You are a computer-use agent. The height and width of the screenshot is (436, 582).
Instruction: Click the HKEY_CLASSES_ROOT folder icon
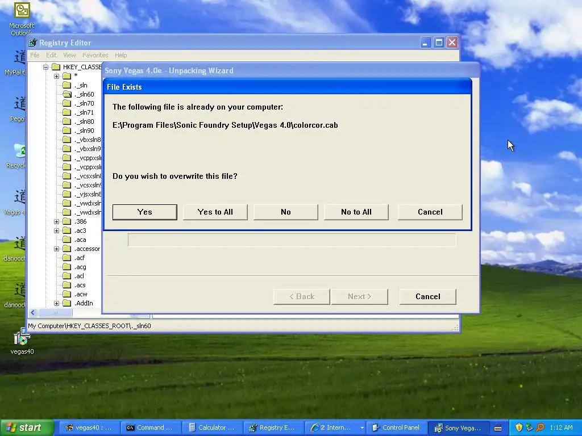click(56, 67)
